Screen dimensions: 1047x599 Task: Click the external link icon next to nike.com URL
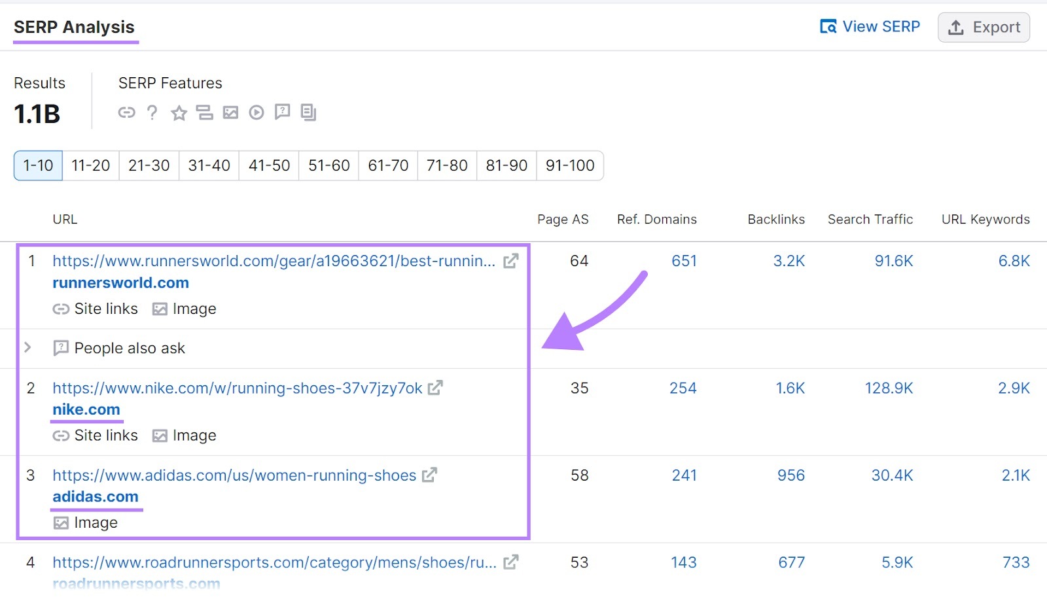pyautogui.click(x=434, y=388)
